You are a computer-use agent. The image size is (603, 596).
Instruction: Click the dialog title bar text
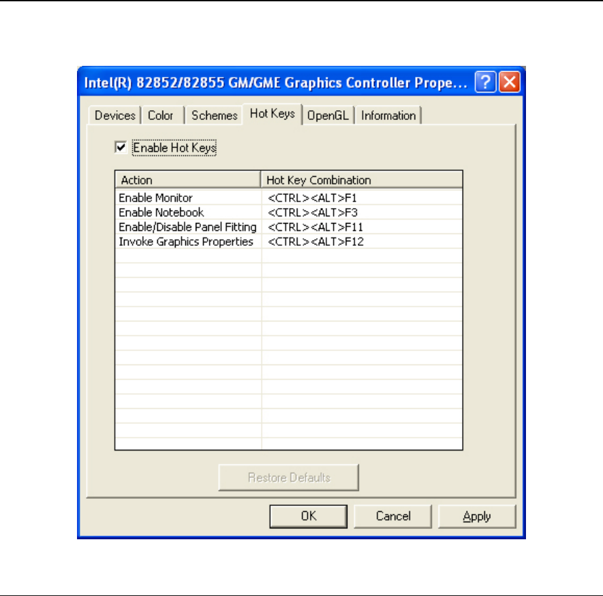[x=275, y=83]
